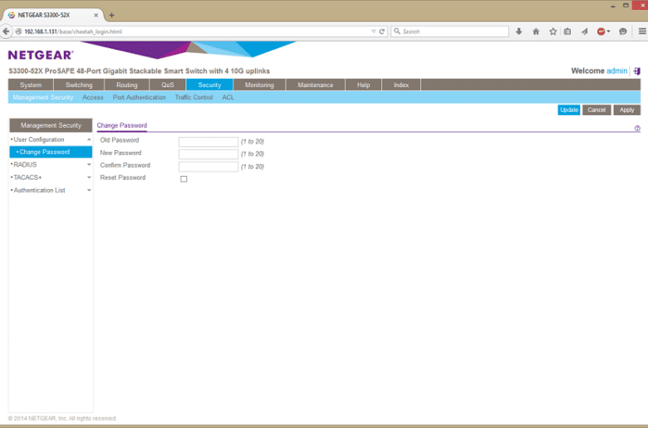The width and height of the screenshot is (648, 428).
Task: Click the Change Password section heading
Action: 122,125
